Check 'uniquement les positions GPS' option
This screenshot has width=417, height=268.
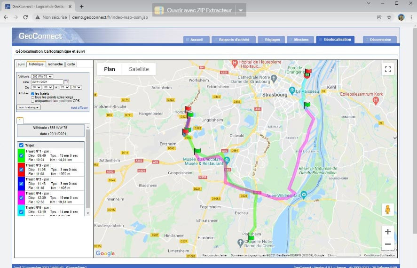pos(32,101)
